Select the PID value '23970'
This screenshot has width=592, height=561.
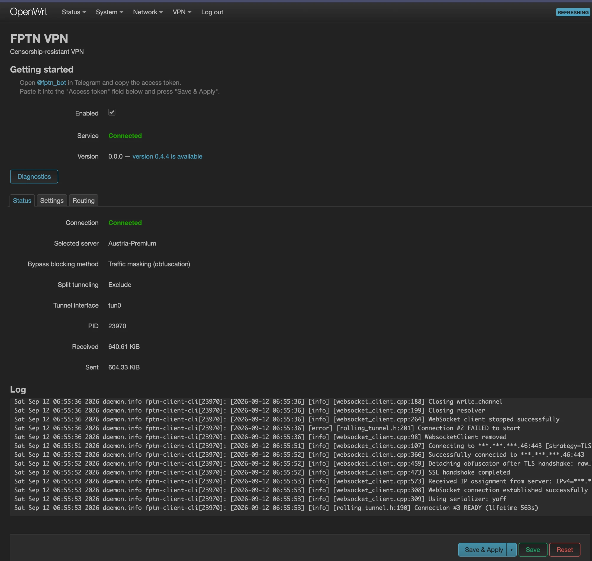(117, 326)
